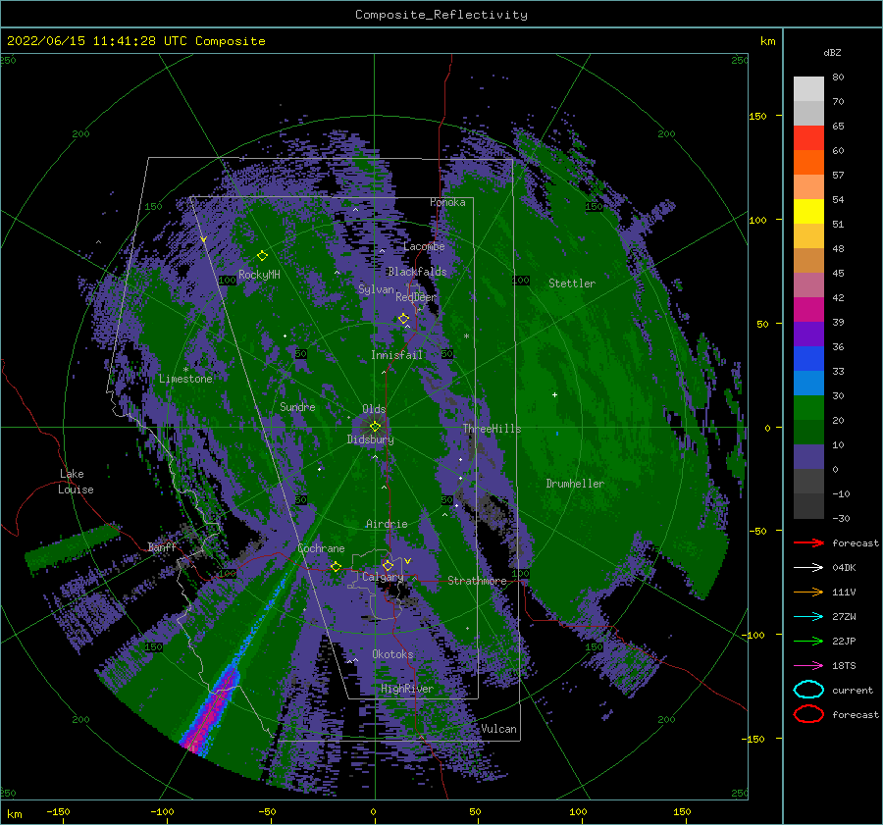Click the yellow diamond marker above Calgary
Screen dimensions: 883x825
click(388, 565)
